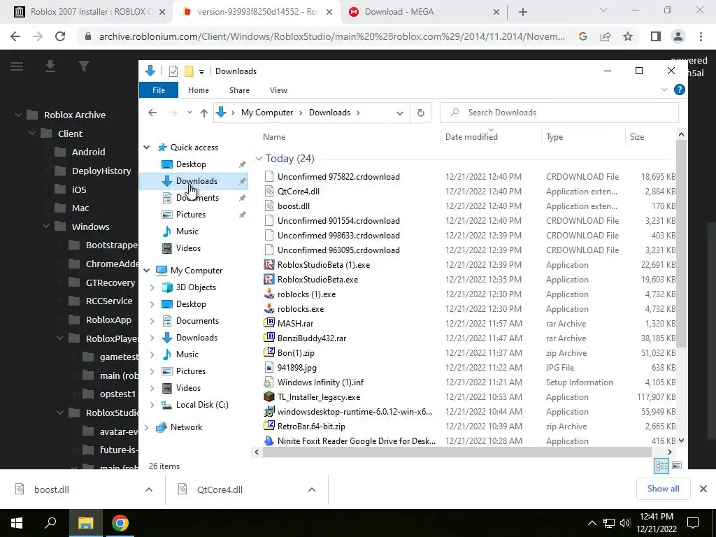The image size is (716, 537).
Task: Expand the Explorer ribbon chevron
Action: click(664, 90)
